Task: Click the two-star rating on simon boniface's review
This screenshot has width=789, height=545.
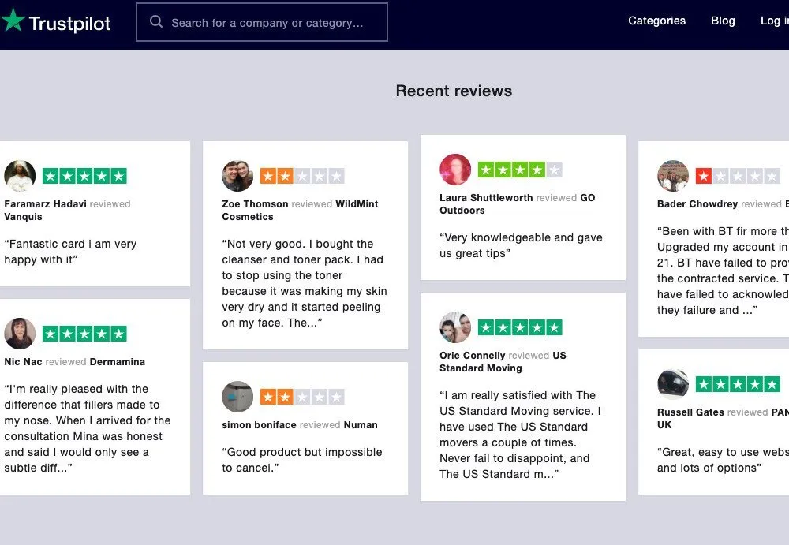Action: point(302,396)
